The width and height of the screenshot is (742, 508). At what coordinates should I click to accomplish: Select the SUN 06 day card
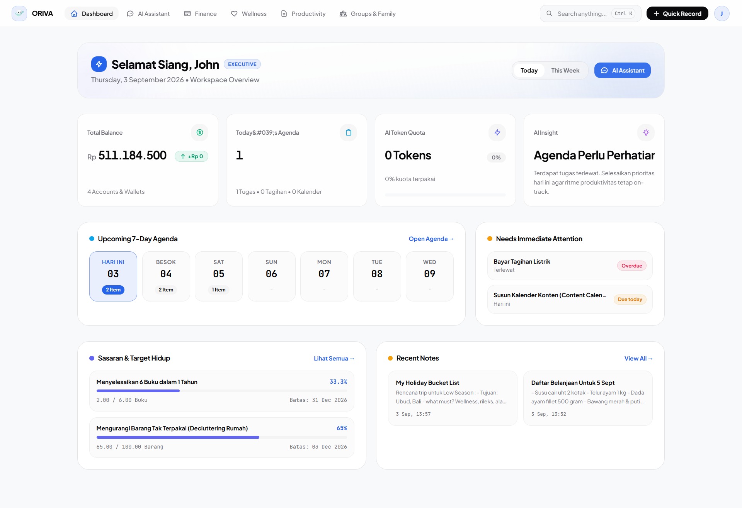click(x=271, y=276)
